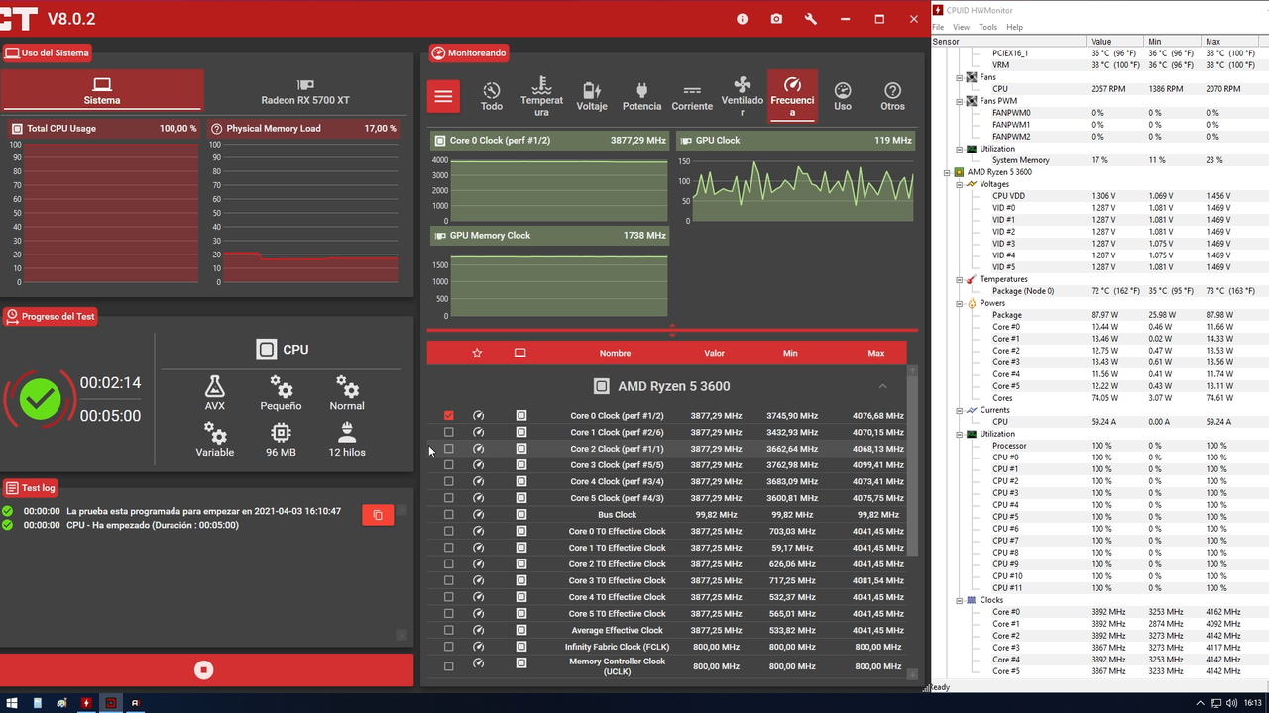
Task: Select the Sistema usage tab
Action: click(x=102, y=91)
